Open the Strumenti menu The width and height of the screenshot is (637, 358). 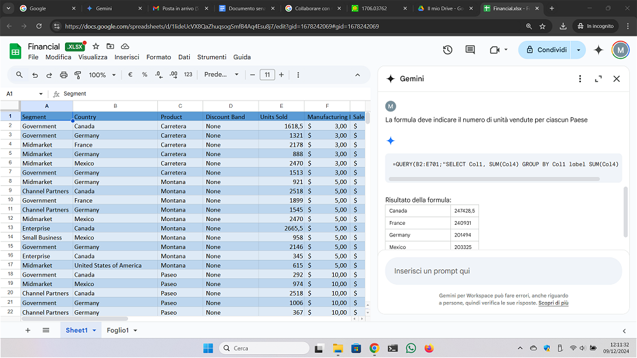[211, 57]
